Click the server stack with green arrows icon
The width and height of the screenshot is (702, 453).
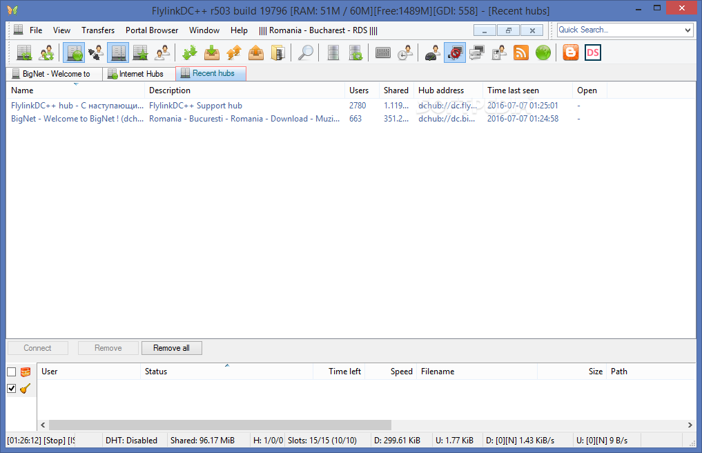click(355, 53)
